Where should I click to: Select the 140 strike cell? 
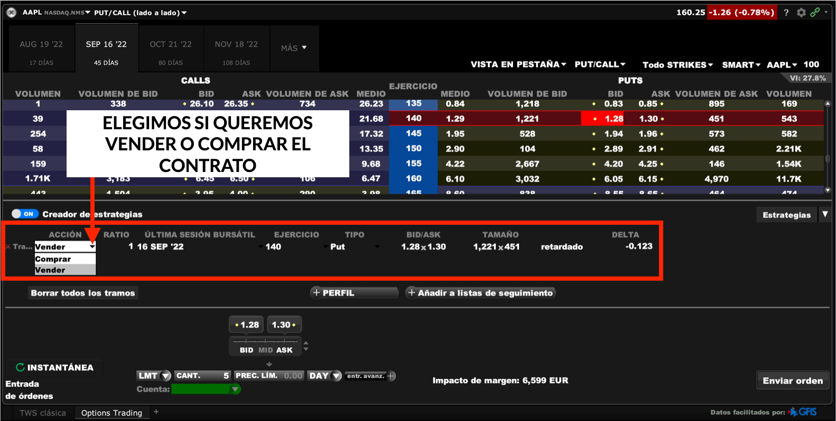[x=413, y=118]
